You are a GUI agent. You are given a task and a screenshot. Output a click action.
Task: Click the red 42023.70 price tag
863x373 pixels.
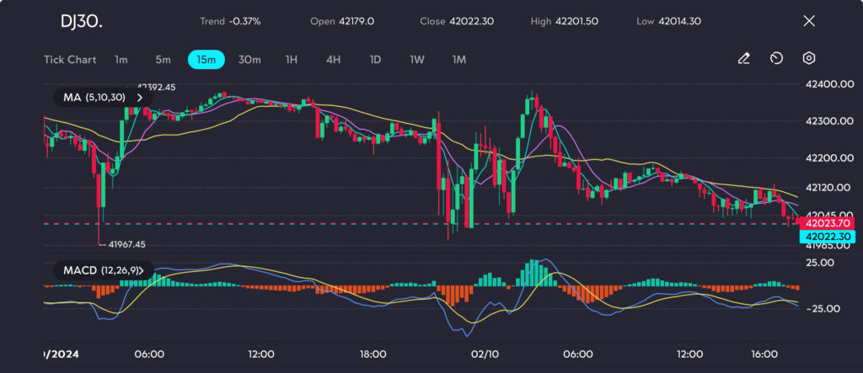[x=828, y=223]
